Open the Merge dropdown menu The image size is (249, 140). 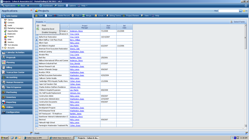coord(92,16)
